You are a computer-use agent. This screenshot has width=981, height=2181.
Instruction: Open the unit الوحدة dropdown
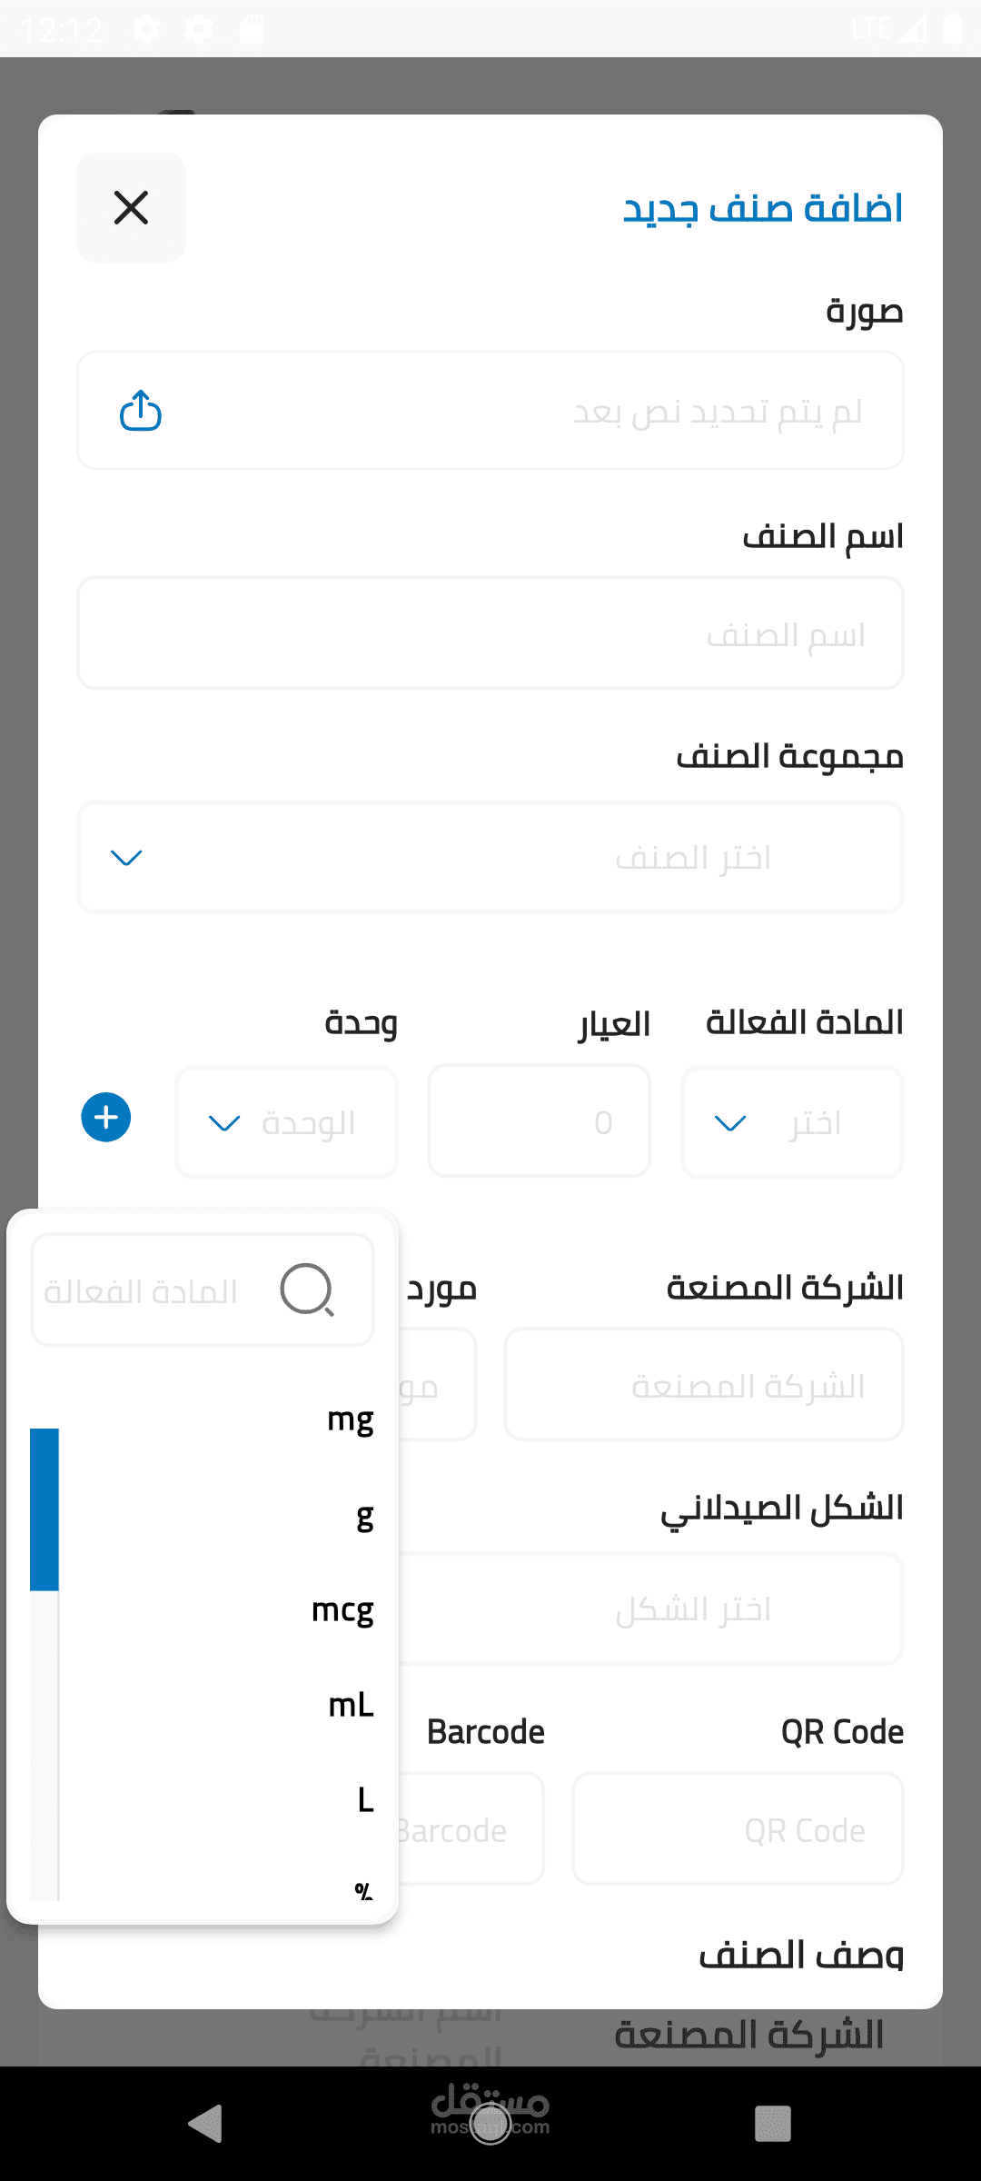click(x=287, y=1122)
